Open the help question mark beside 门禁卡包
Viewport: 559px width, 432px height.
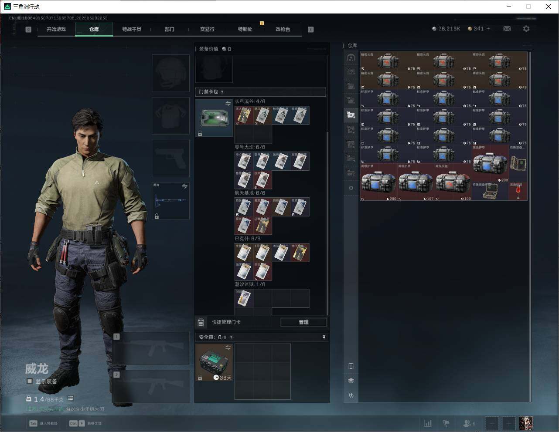222,92
